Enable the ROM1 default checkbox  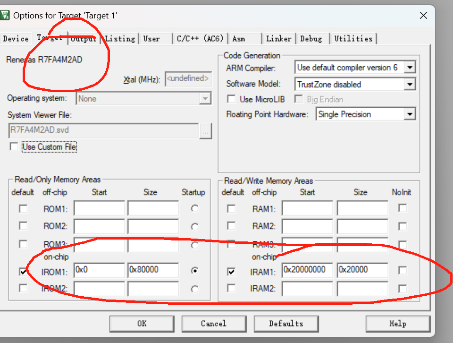click(x=23, y=208)
